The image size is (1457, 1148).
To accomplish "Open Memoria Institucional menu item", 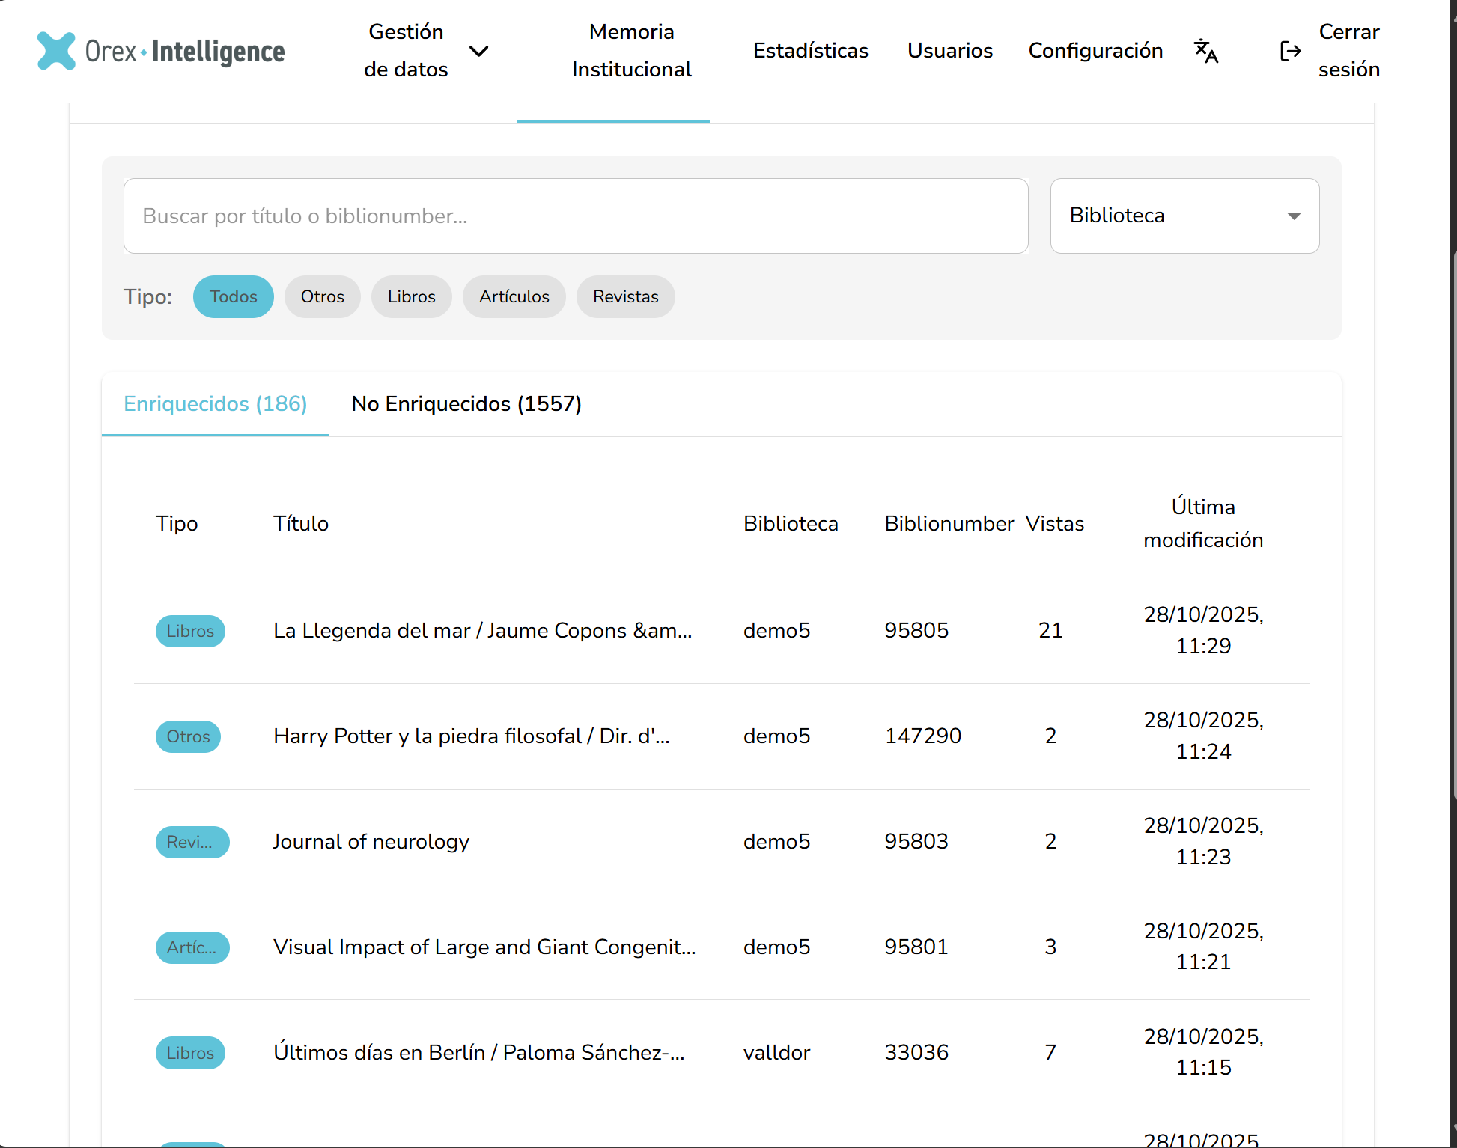I will (631, 51).
